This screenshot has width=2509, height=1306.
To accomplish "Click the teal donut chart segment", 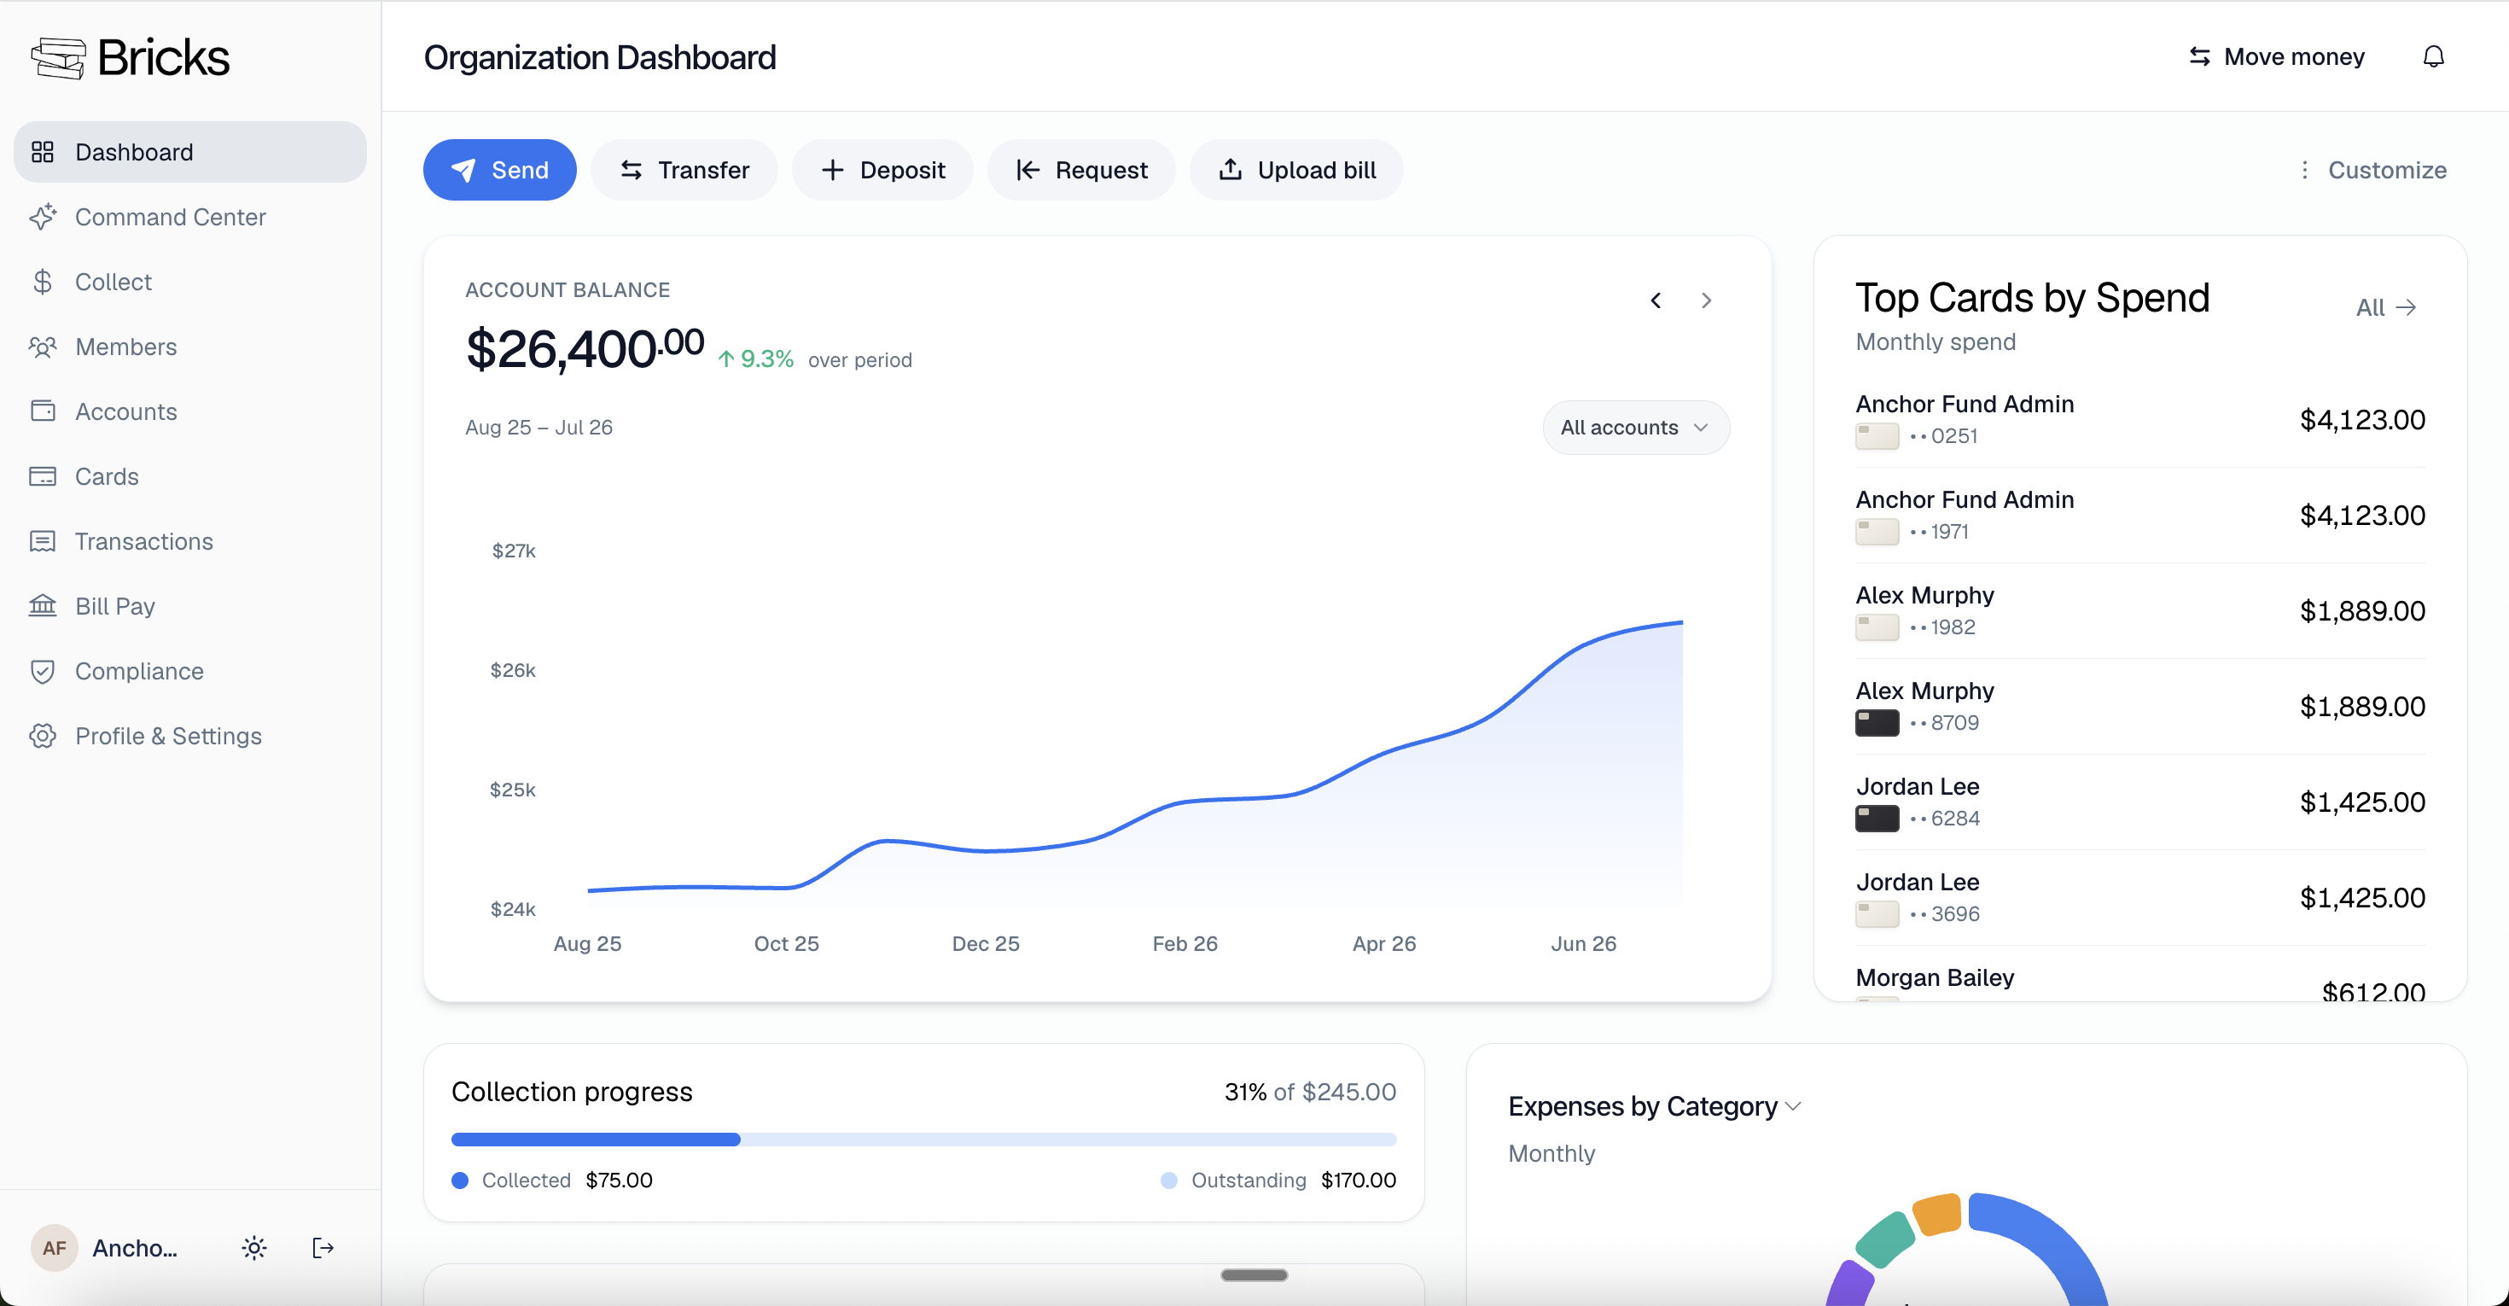I will tap(1886, 1239).
